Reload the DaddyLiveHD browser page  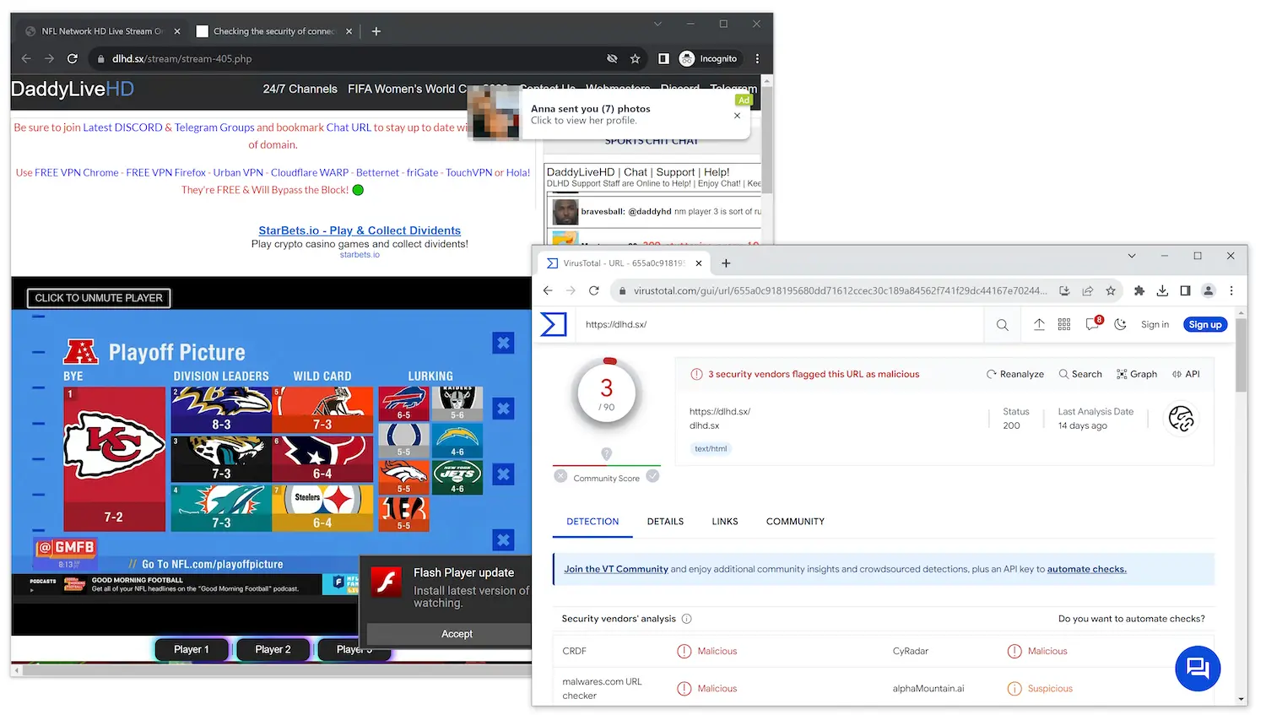(x=73, y=59)
